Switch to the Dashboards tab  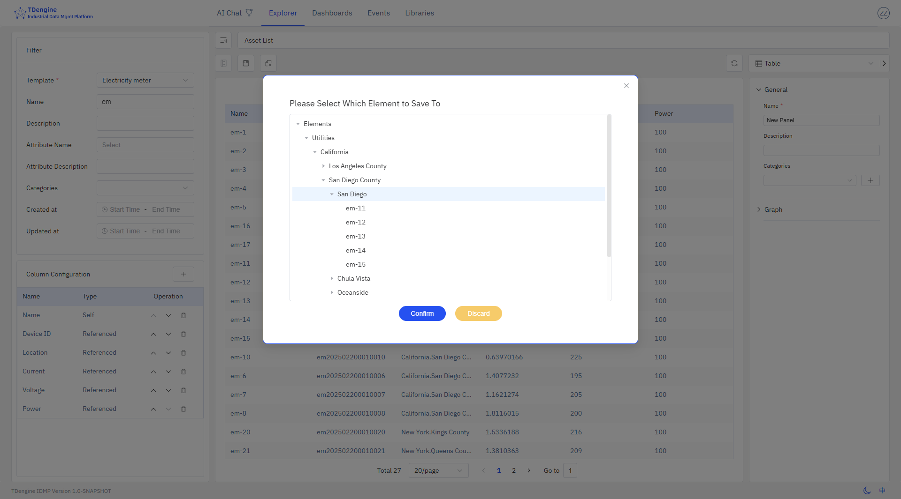(x=332, y=13)
